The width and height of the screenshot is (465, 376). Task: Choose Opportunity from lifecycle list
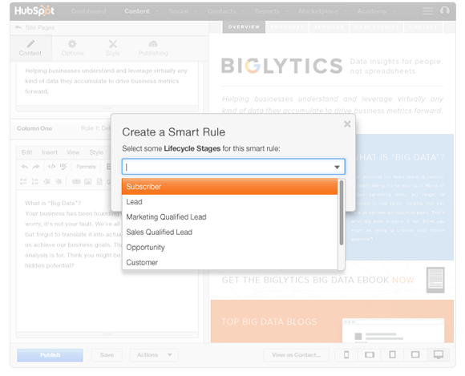[x=229, y=247]
